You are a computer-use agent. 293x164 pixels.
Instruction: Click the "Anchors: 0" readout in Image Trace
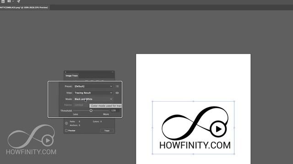[x=75, y=125]
